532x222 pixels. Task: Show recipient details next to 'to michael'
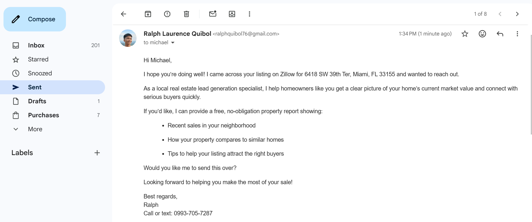[173, 42]
